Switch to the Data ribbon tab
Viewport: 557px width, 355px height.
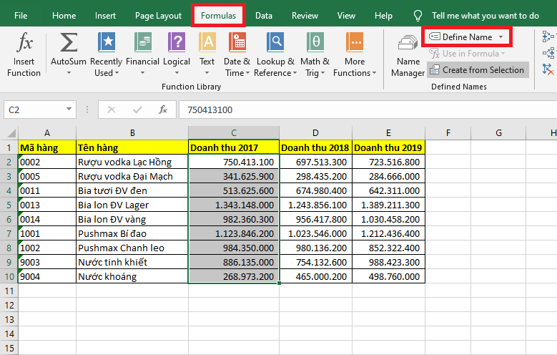(263, 15)
